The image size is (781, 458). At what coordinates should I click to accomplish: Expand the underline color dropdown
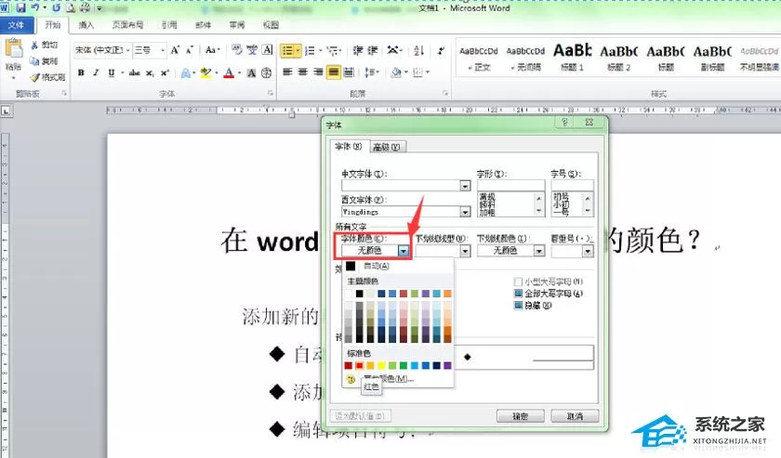point(539,251)
